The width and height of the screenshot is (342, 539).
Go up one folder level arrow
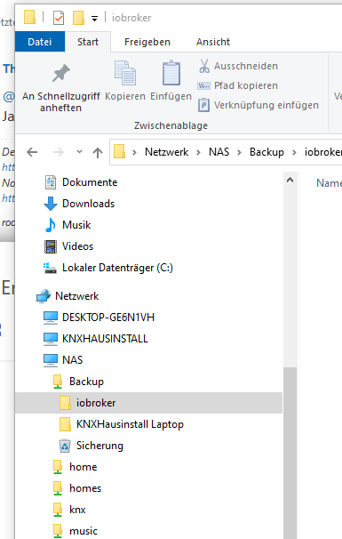(98, 152)
